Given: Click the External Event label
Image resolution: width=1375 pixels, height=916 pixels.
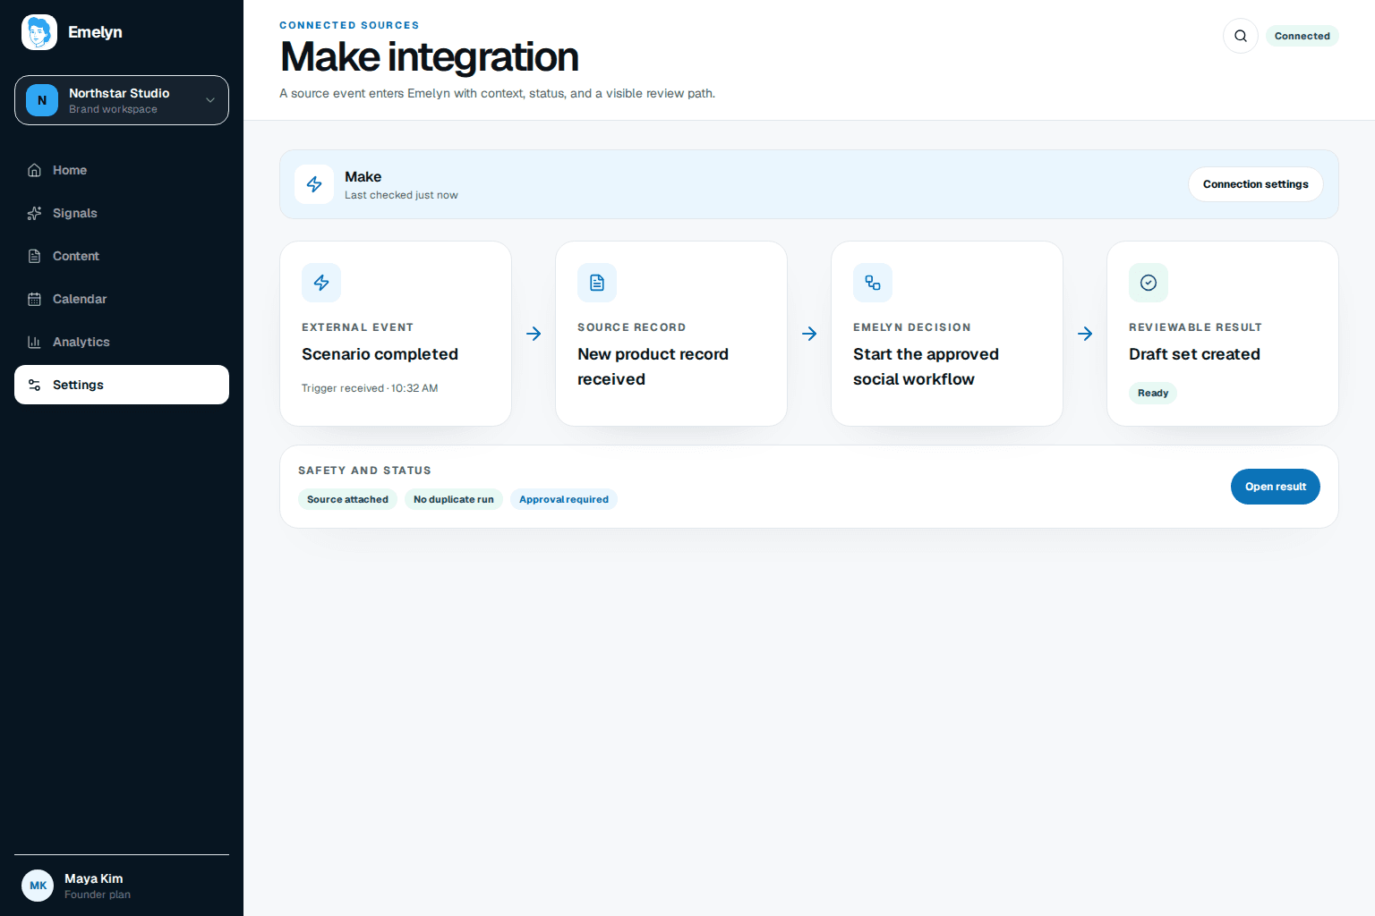Looking at the screenshot, I should point(357,327).
